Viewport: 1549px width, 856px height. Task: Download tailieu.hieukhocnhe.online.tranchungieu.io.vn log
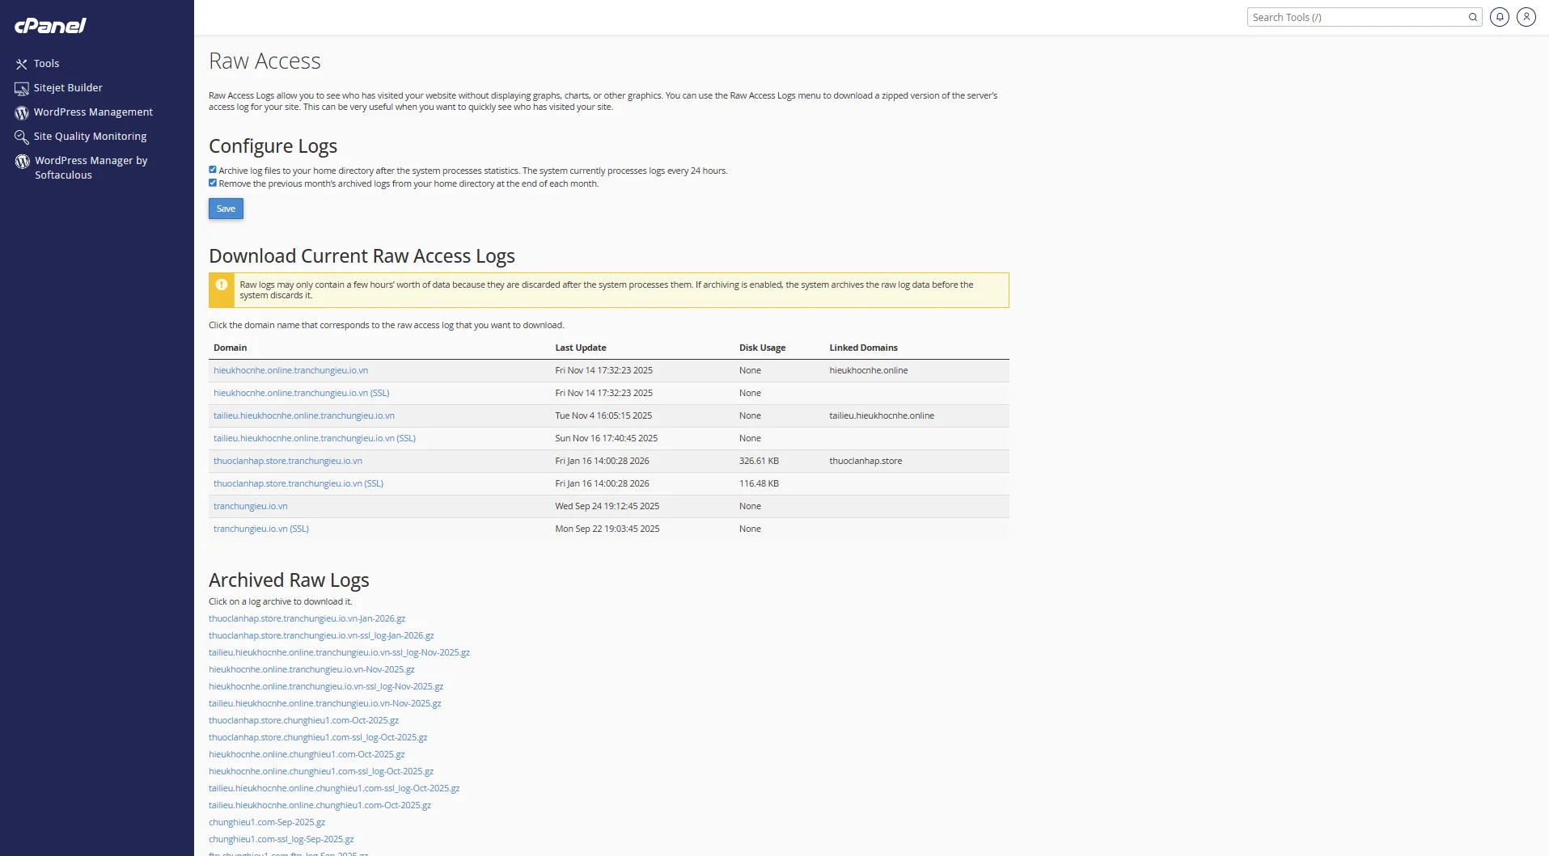pos(304,415)
